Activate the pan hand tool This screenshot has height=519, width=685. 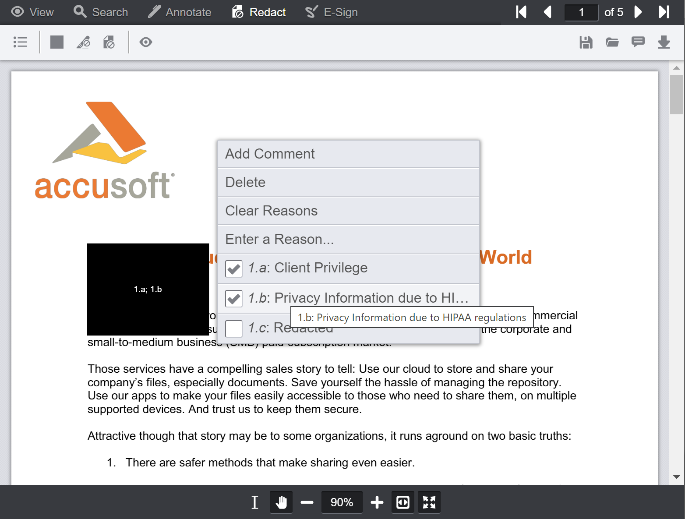(x=281, y=502)
